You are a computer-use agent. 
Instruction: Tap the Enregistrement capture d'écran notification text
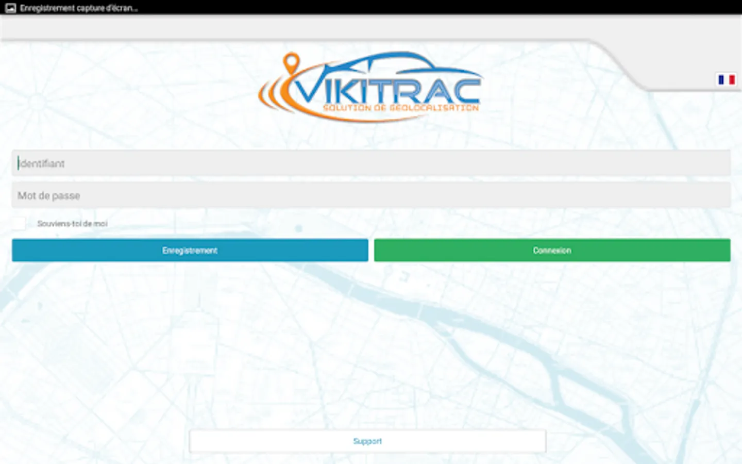79,8
